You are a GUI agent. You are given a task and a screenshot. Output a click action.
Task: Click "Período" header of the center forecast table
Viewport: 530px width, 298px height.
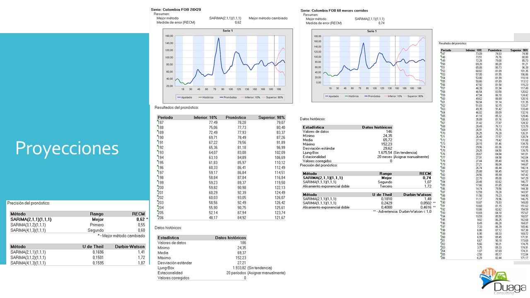(165, 118)
